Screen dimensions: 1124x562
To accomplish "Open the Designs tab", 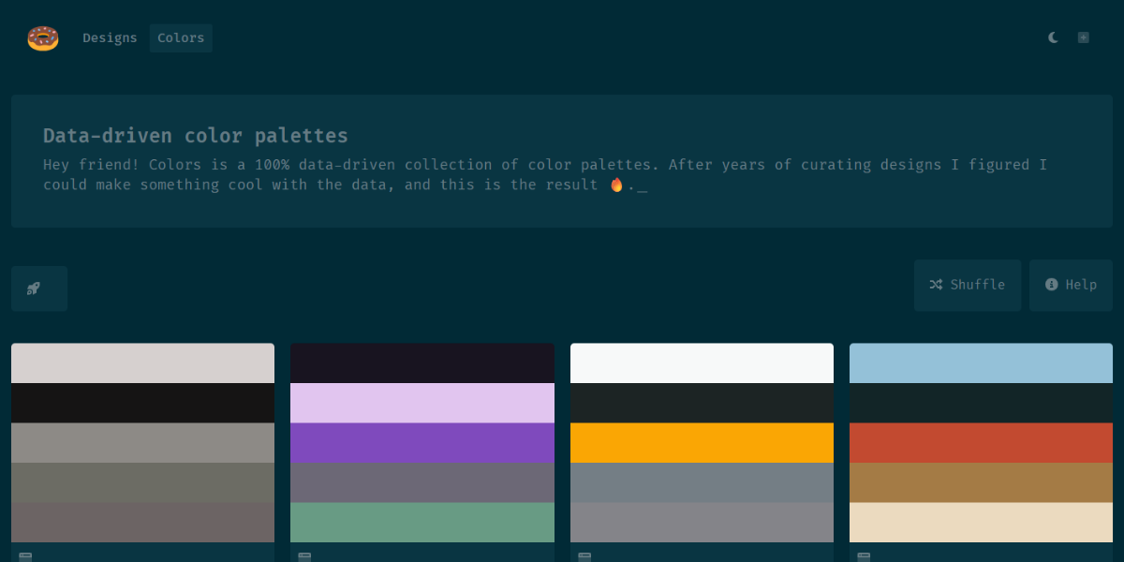I will click(110, 38).
